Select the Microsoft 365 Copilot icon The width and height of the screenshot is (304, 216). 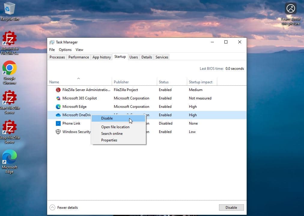coord(58,98)
